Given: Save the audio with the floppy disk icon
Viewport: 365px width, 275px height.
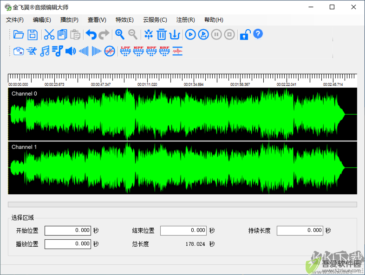Looking at the screenshot, I should (x=33, y=34).
